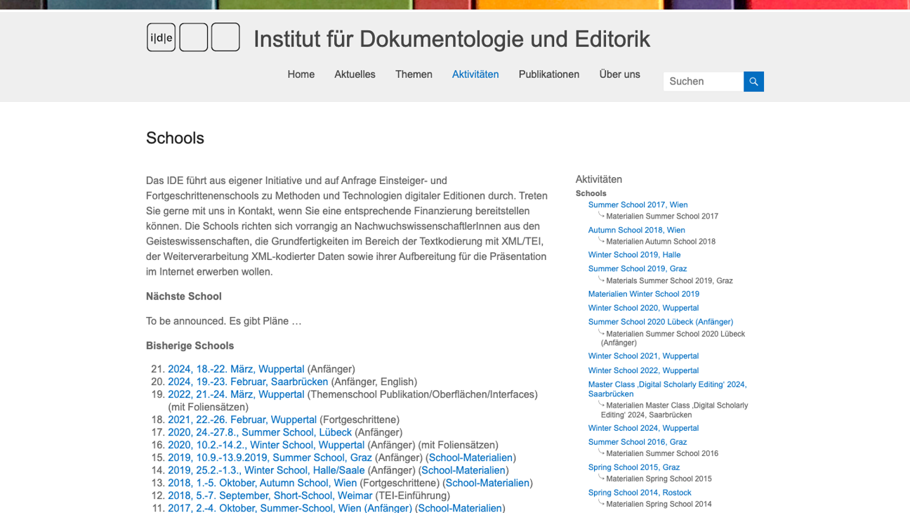
Task: Navigate to Aktuelles
Action: pos(355,74)
